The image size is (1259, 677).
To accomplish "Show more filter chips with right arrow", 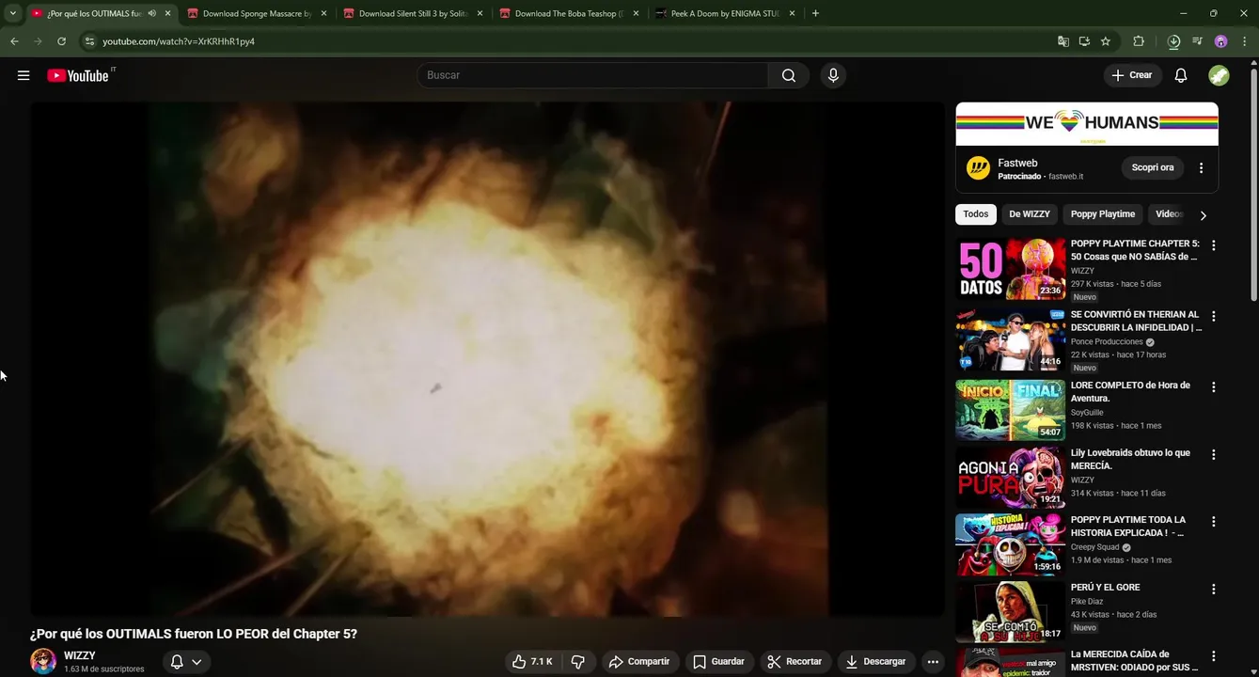I will click(1203, 215).
